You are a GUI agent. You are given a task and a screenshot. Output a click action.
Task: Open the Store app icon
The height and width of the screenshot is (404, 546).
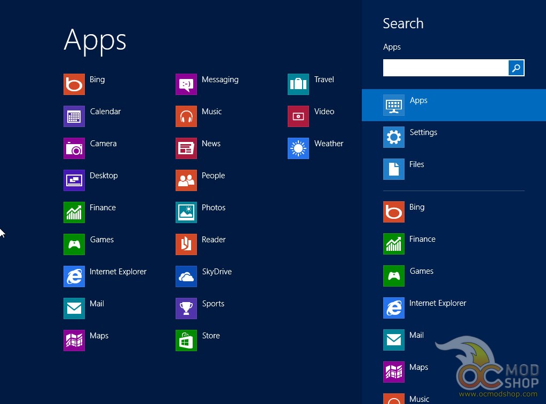[x=186, y=340]
